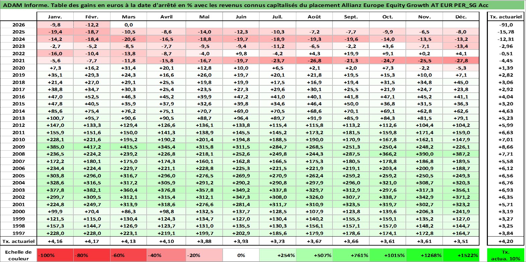526x262 pixels.
Task: Click the +390,0 cell in Nov. 2008
Action: [424, 154]
